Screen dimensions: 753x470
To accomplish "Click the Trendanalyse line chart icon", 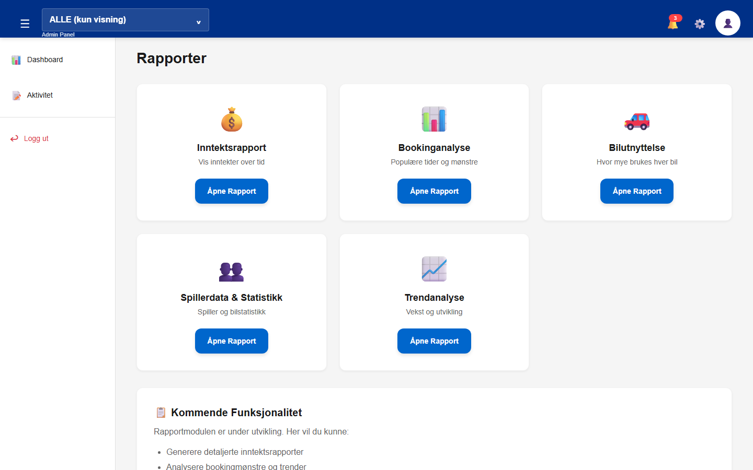I will [x=434, y=269].
